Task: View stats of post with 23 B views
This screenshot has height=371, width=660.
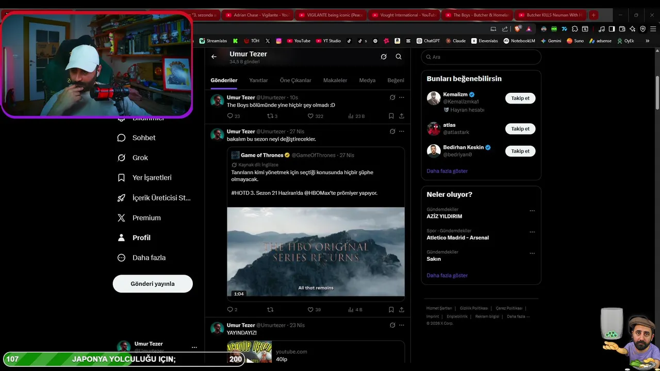Action: [x=356, y=116]
